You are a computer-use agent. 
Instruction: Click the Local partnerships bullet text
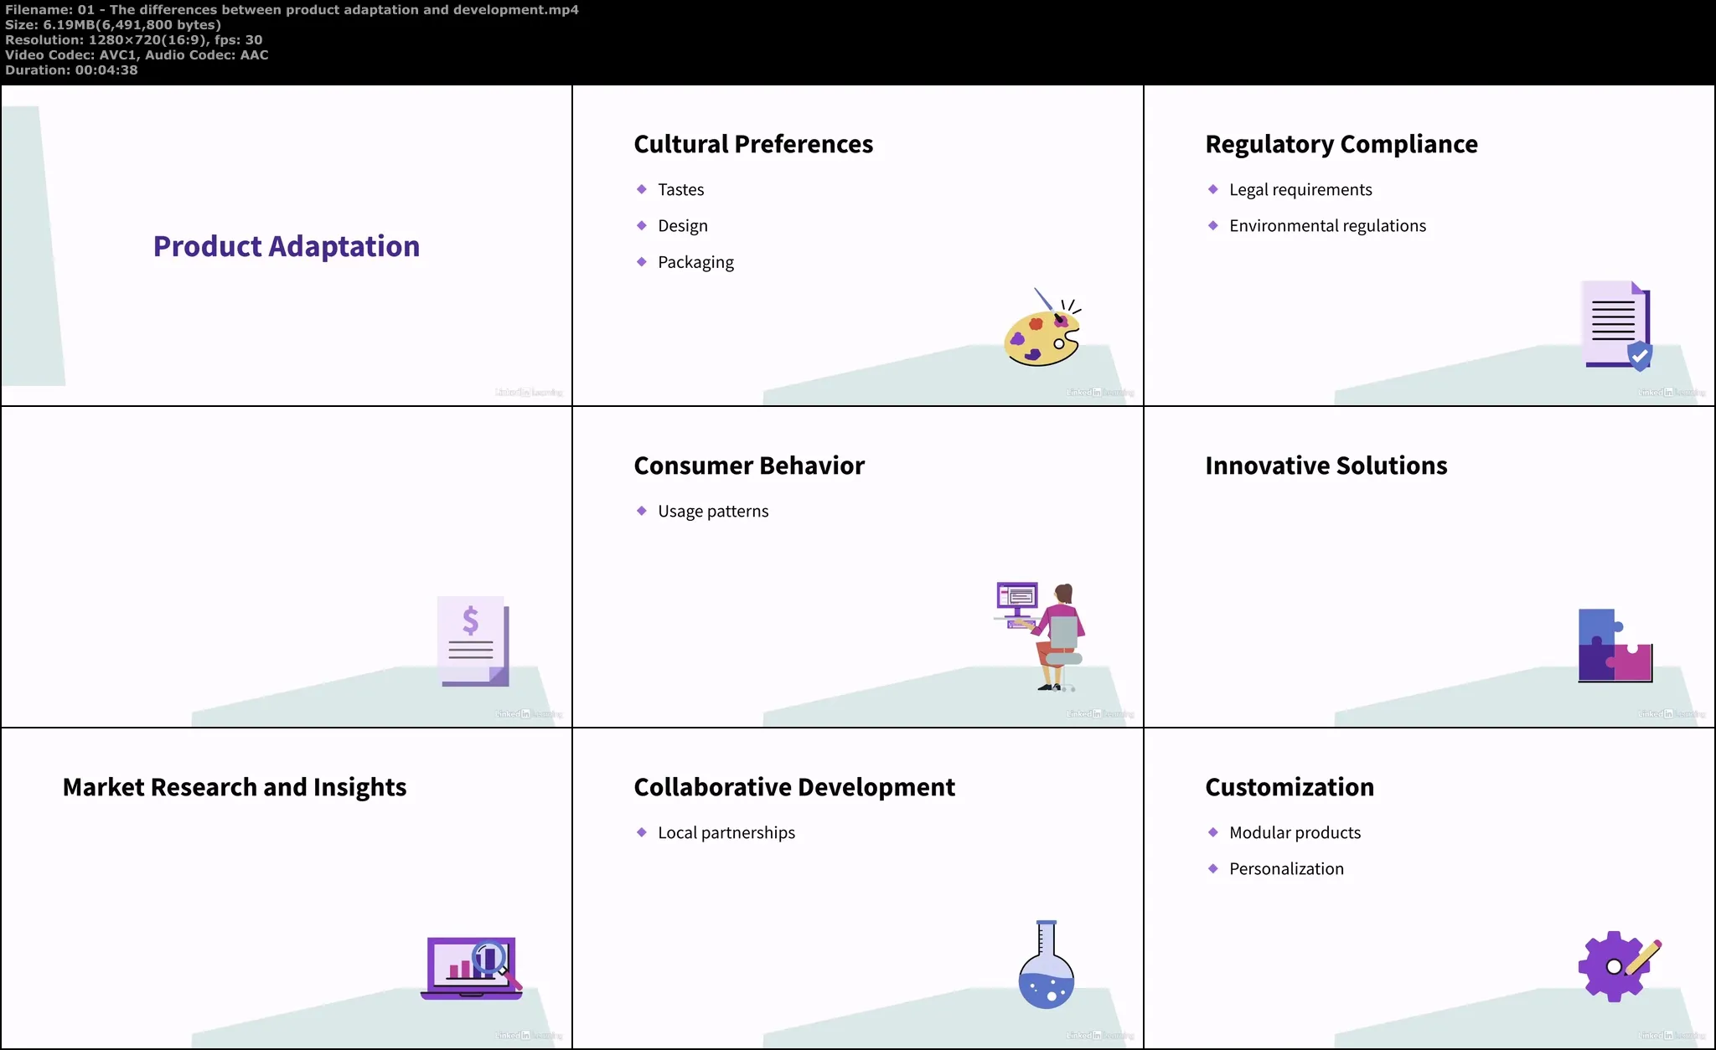tap(726, 833)
